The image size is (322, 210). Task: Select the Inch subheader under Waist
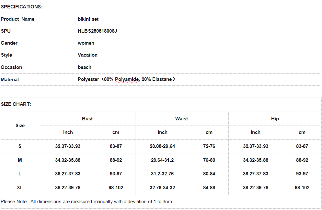point(163,132)
